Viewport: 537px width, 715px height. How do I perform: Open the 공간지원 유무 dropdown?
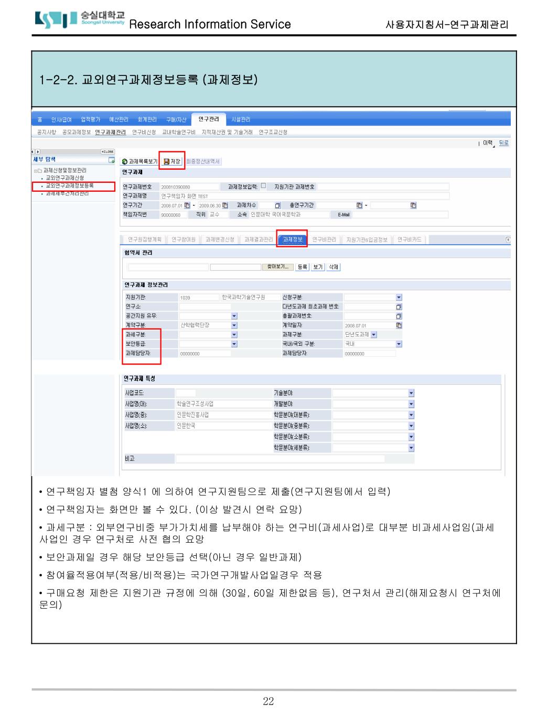click(x=234, y=316)
